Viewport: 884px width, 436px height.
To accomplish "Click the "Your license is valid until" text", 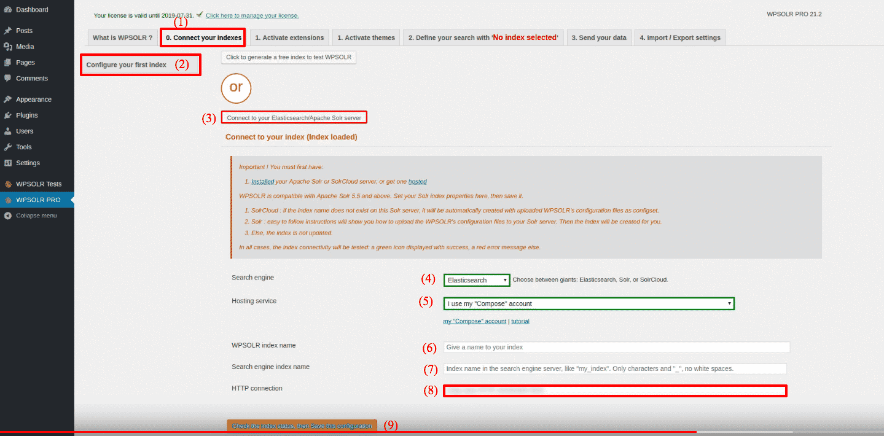I will [x=144, y=15].
